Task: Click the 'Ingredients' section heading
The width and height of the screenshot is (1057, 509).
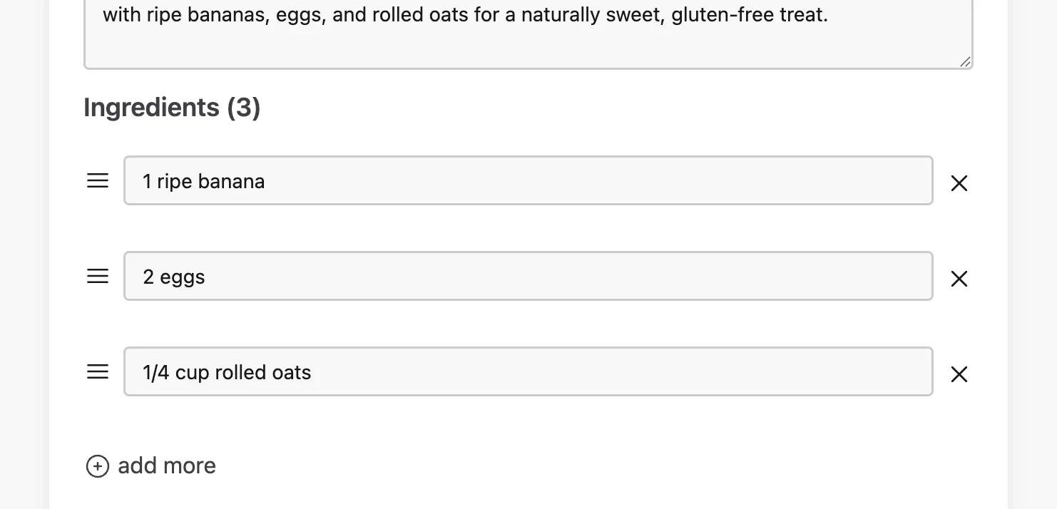Action: [x=151, y=108]
